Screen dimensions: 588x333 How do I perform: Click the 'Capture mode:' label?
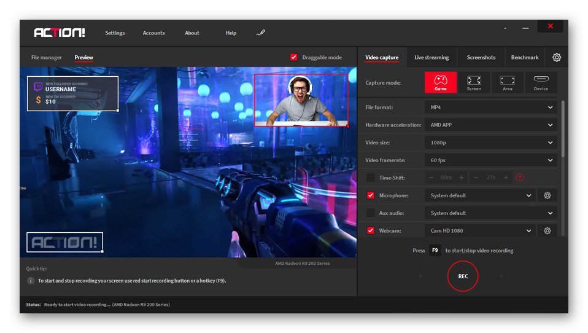click(383, 82)
